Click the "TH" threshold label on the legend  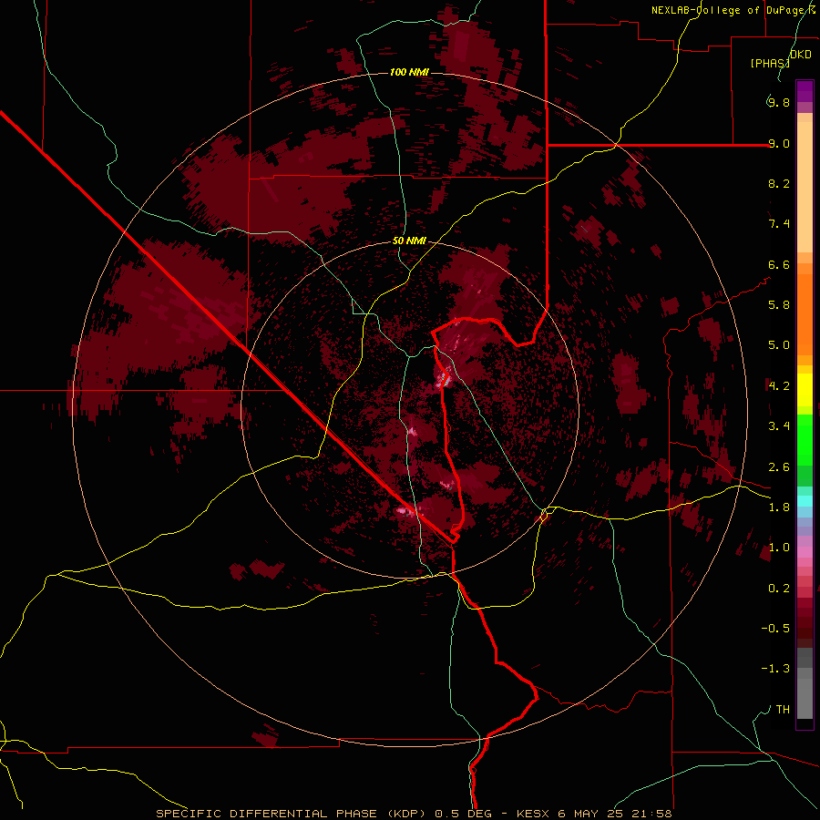point(783,710)
